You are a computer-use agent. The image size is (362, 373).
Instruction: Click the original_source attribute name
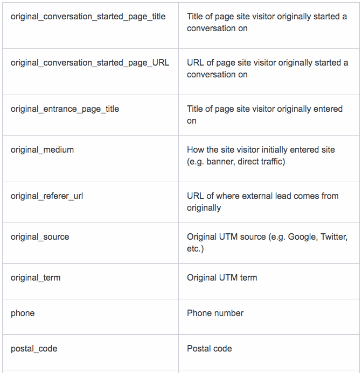(x=40, y=237)
